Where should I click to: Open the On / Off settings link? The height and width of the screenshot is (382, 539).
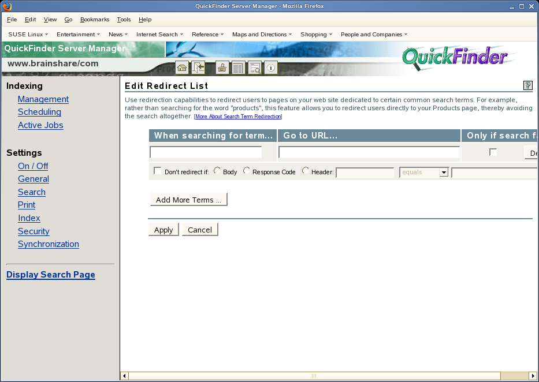[33, 166]
